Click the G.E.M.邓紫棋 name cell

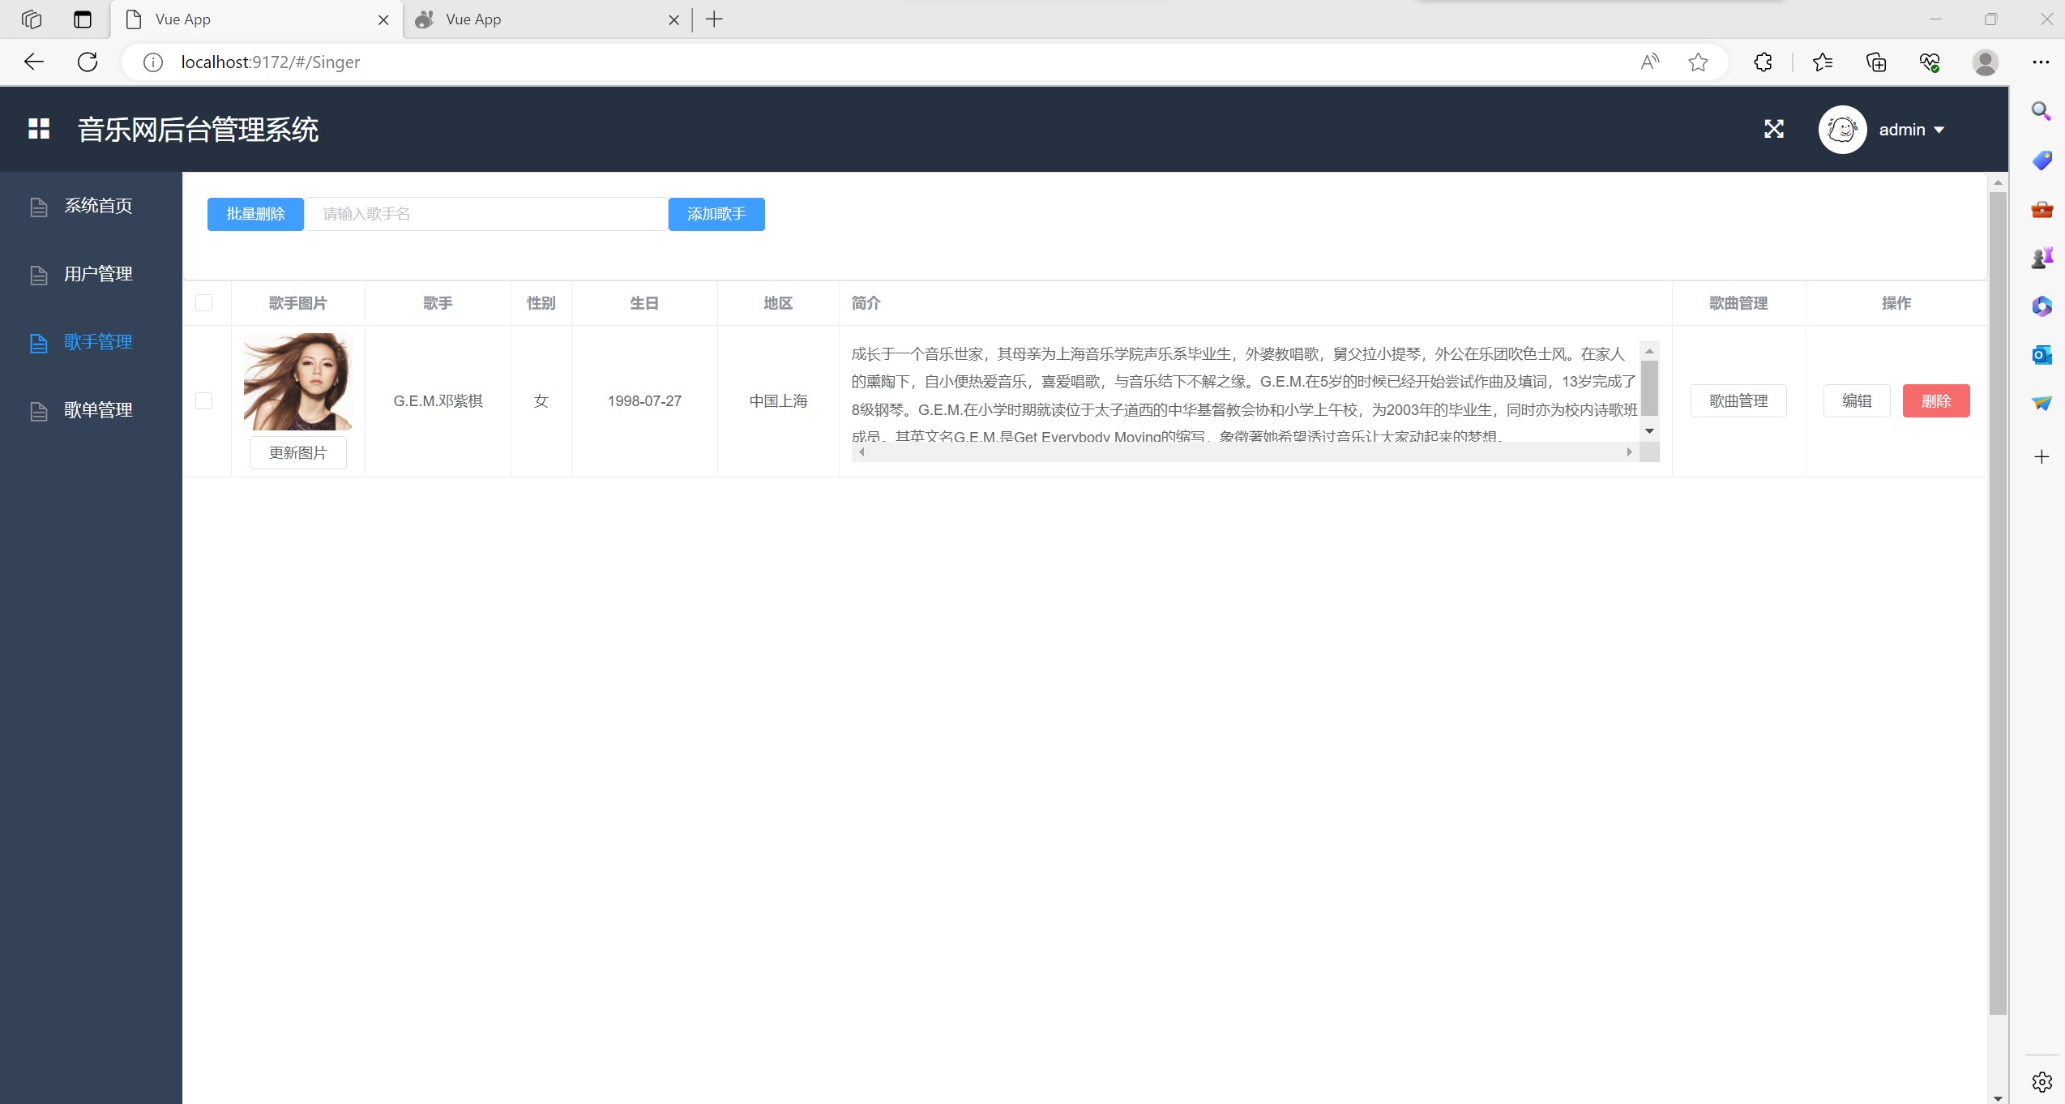tap(438, 401)
